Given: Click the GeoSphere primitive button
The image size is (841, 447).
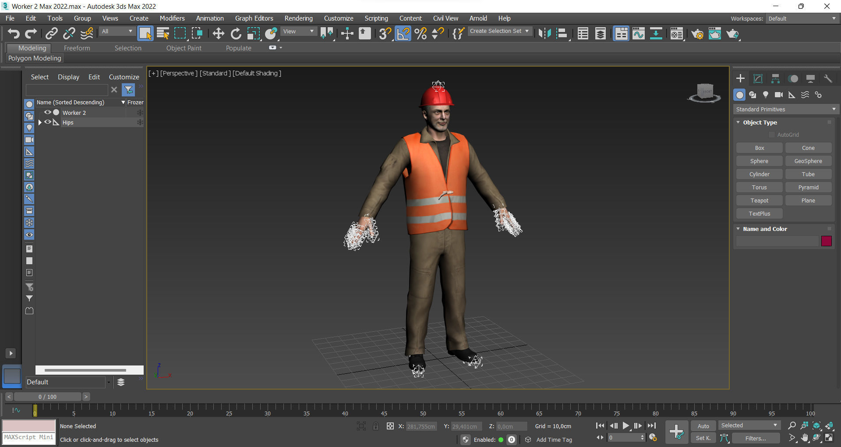Looking at the screenshot, I should pyautogui.click(x=808, y=161).
